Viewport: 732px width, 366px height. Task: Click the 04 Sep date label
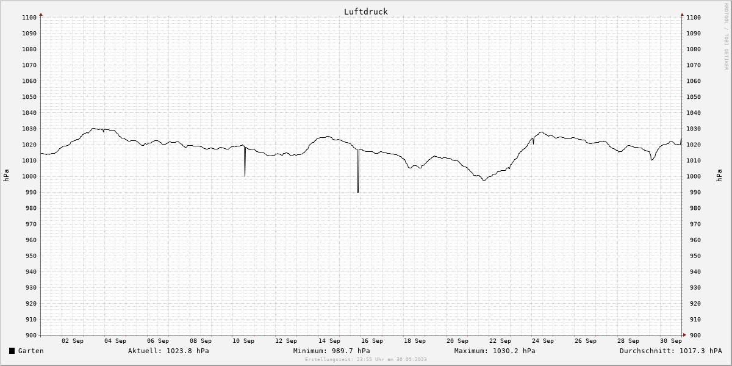pos(115,341)
